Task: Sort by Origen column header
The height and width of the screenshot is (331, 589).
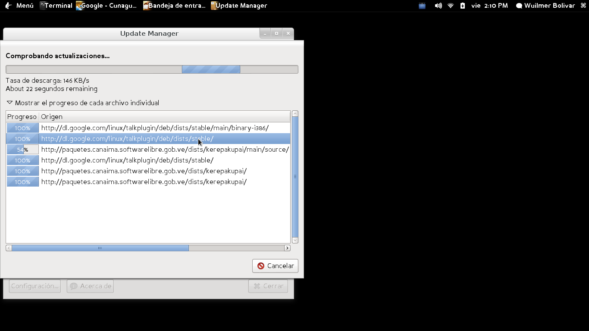Action: click(165, 117)
